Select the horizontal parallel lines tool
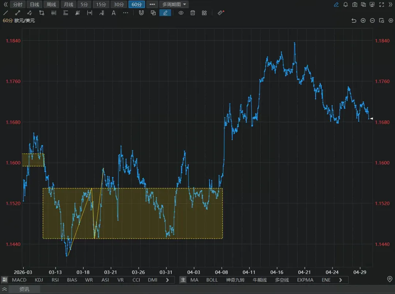The width and height of the screenshot is (395, 294). 65,13
